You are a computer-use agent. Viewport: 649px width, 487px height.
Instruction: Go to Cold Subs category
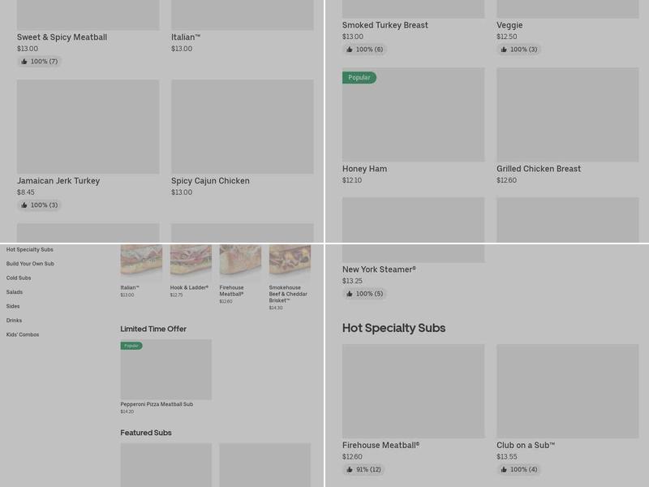[x=19, y=278]
